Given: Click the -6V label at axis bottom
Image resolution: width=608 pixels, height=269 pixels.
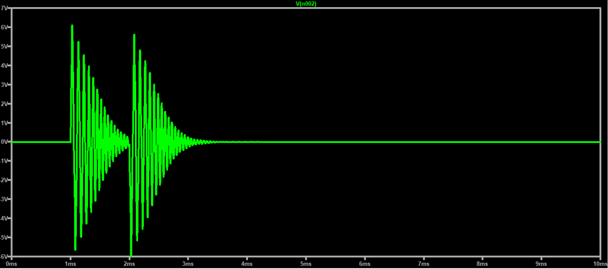Looking at the screenshot, I should coord(4,256).
